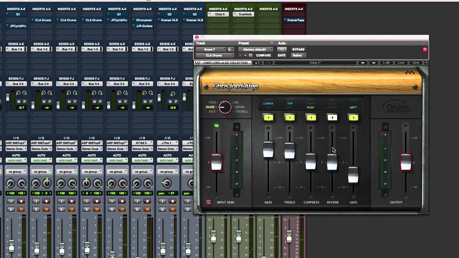Click J Pre 1 track pan knob
Screen dimensions: 459x258
pos(166,183)
